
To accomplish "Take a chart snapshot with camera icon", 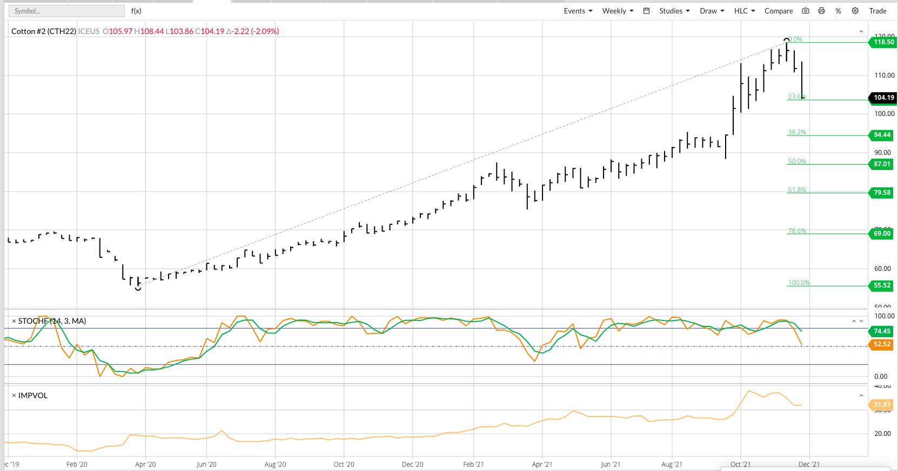I will coord(806,11).
